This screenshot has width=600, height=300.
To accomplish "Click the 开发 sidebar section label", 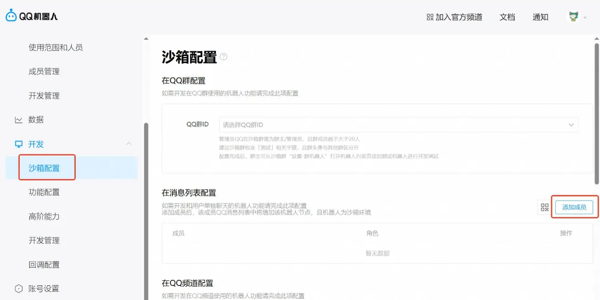I will pyautogui.click(x=36, y=144).
